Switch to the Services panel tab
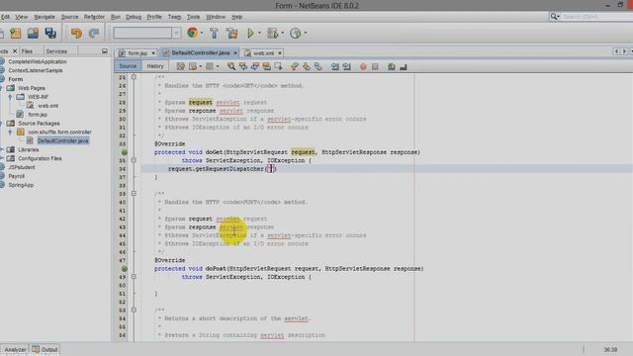Screen dimensions: 633x356 coord(56,51)
